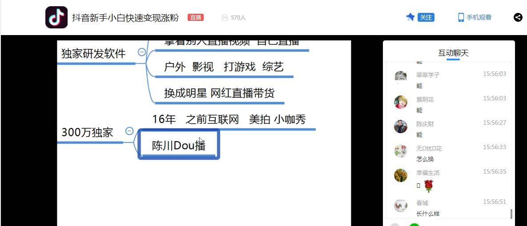527x226 pixels.
Task: Click the red 直播 live badge
Action: (196, 17)
